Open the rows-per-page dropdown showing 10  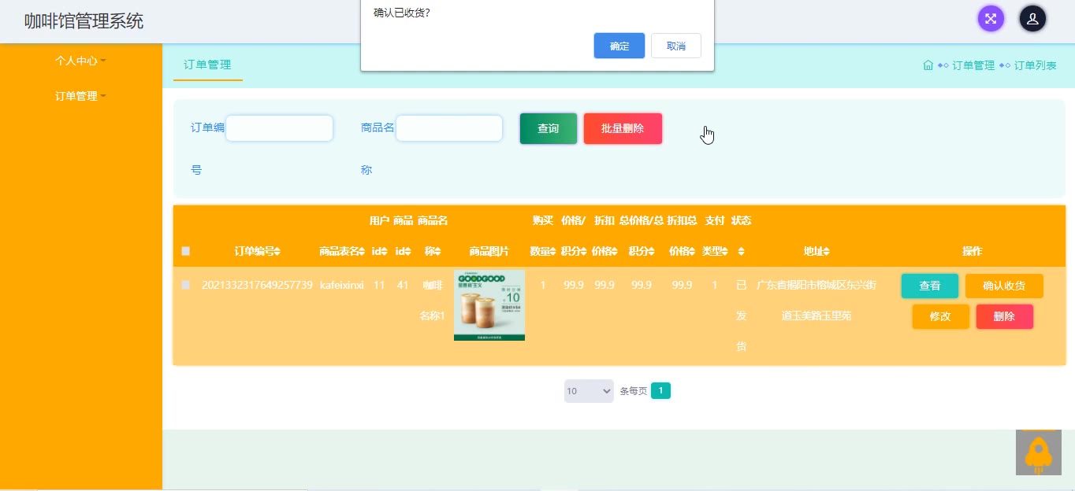(588, 391)
